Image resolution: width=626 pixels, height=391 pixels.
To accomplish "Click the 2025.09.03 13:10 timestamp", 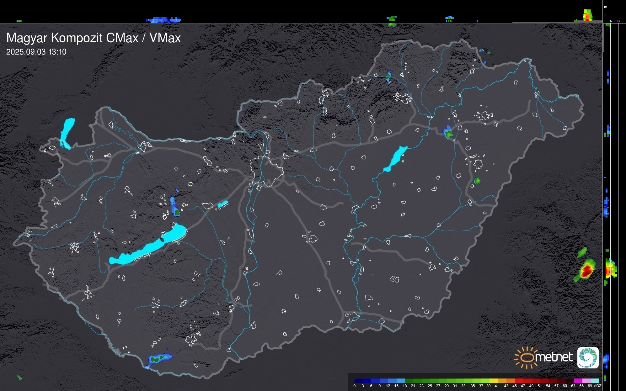I will pos(36,52).
